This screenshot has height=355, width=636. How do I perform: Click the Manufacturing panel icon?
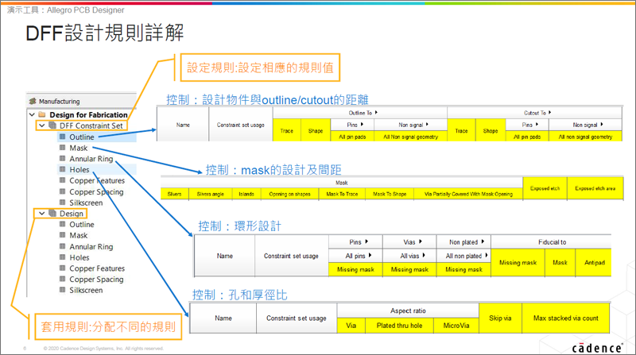tap(33, 101)
